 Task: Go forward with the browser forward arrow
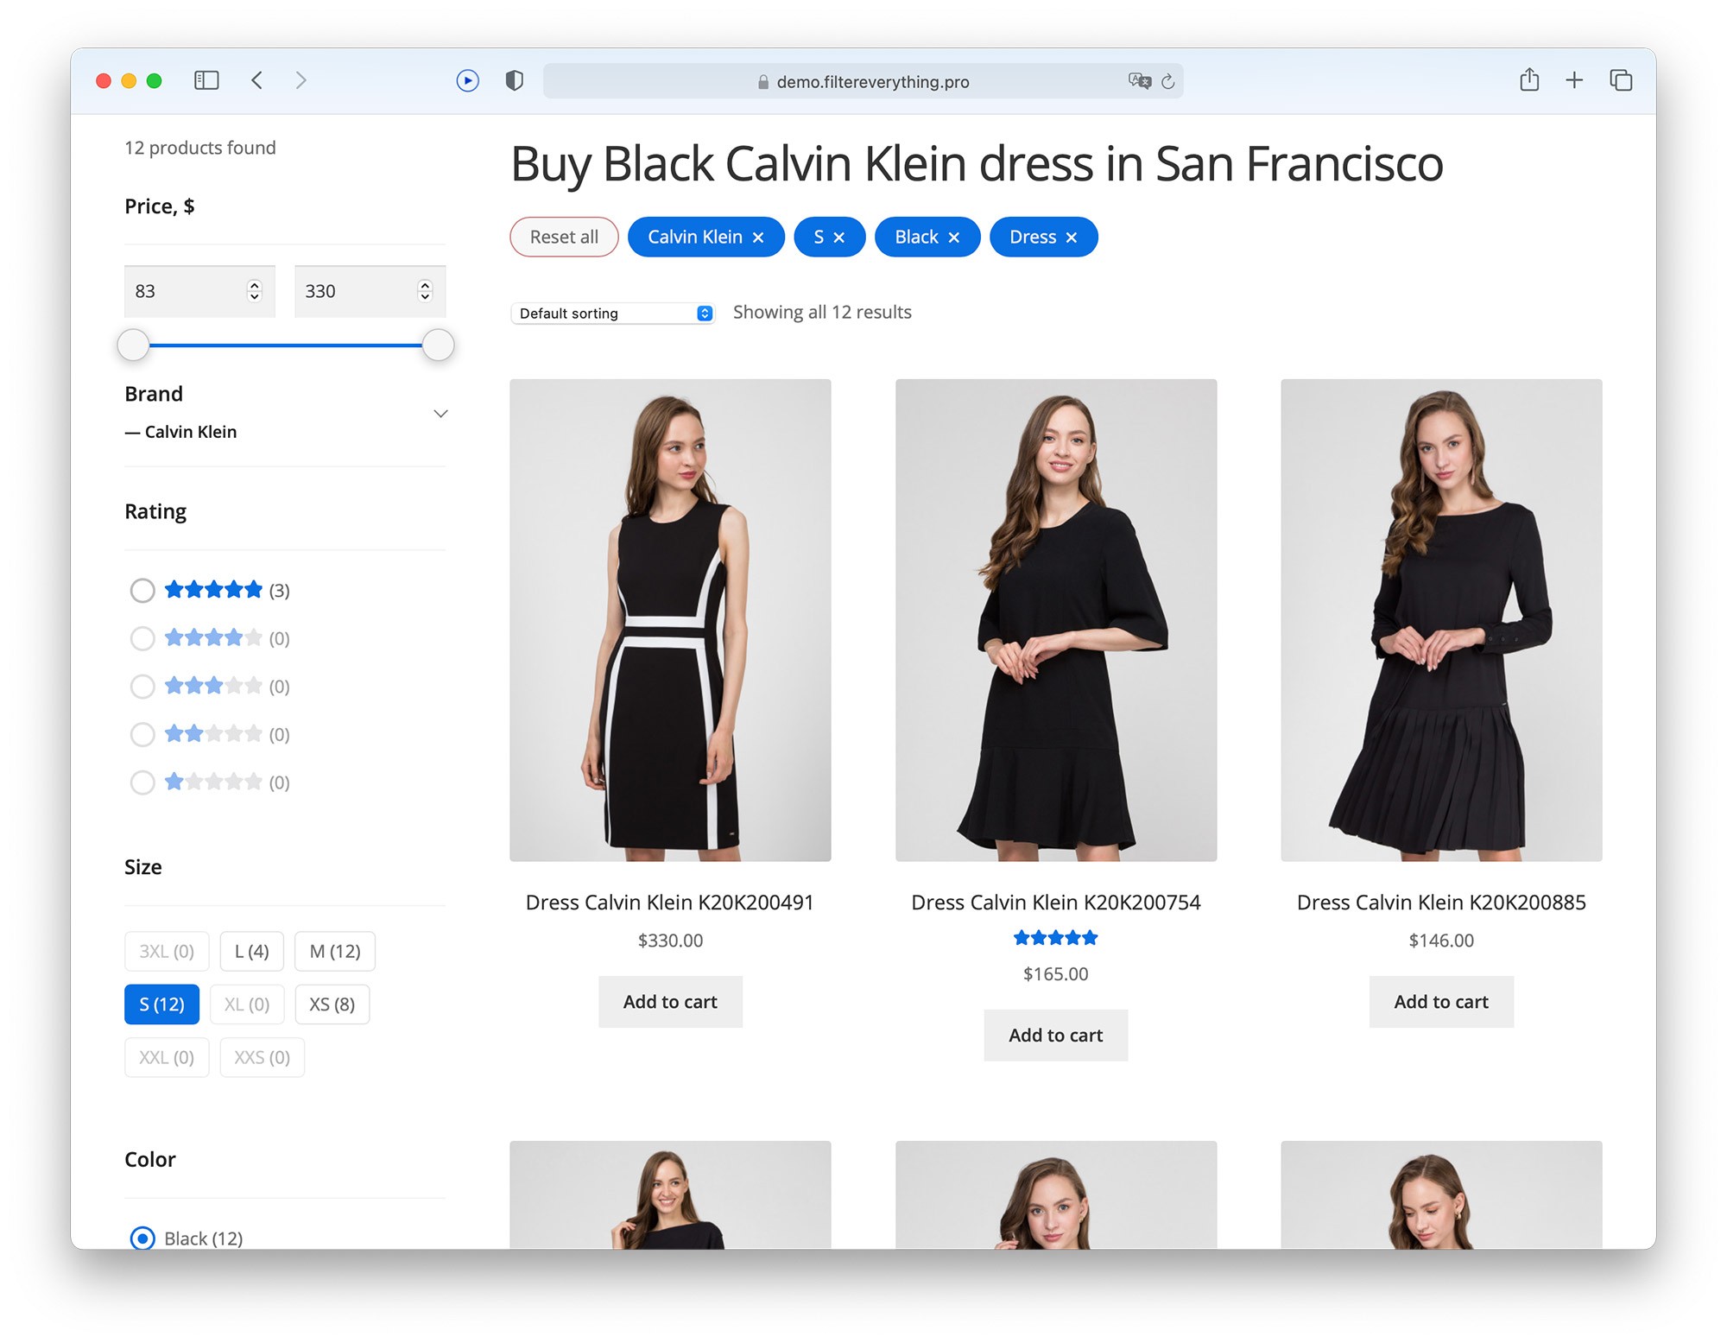point(300,80)
